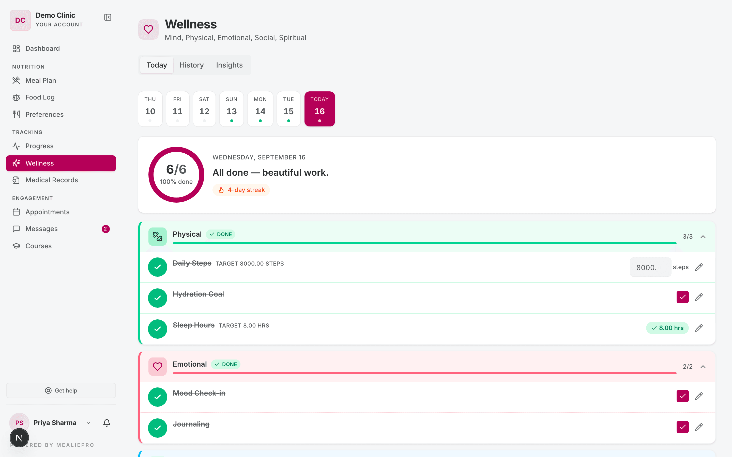Image resolution: width=732 pixels, height=457 pixels.
Task: Click the 6/6 progress ring
Action: (x=176, y=175)
